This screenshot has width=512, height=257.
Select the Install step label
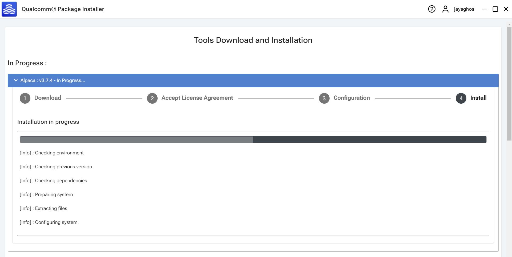pos(478,98)
